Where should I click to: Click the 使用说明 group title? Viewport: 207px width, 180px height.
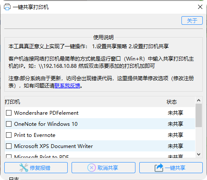point(103,38)
